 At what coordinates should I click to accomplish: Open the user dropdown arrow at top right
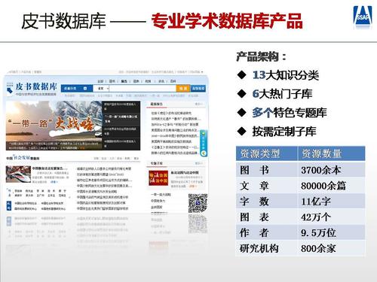click(x=202, y=72)
